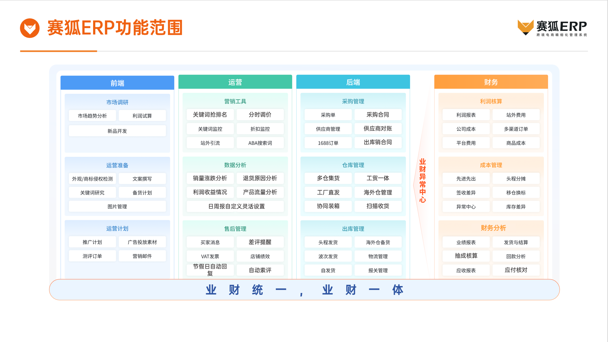Click the 采购管理 section title

(x=353, y=101)
